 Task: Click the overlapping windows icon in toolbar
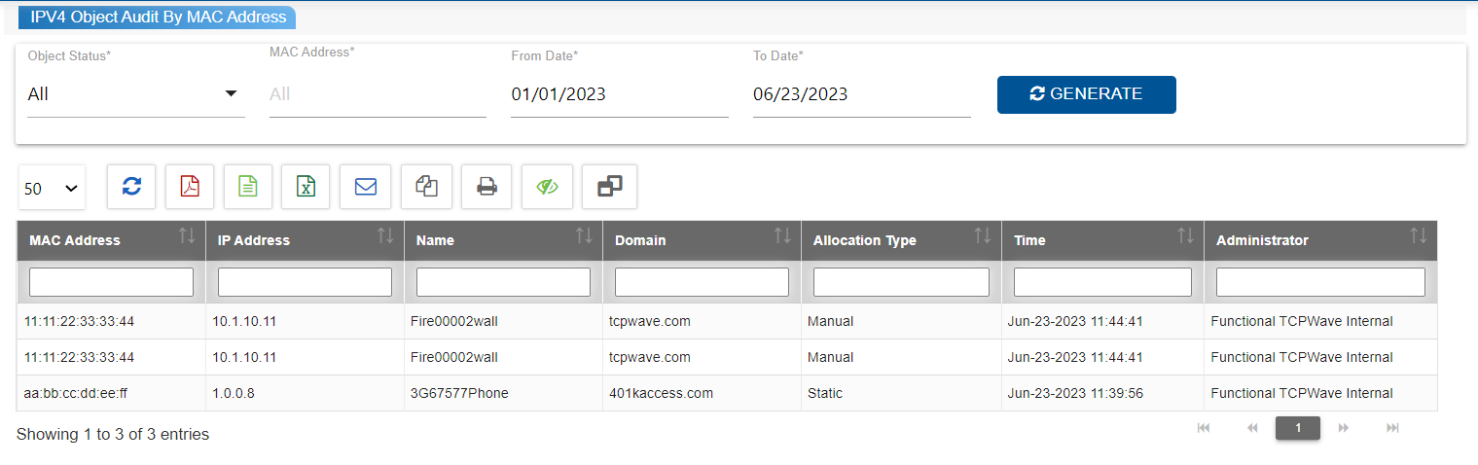(x=609, y=187)
